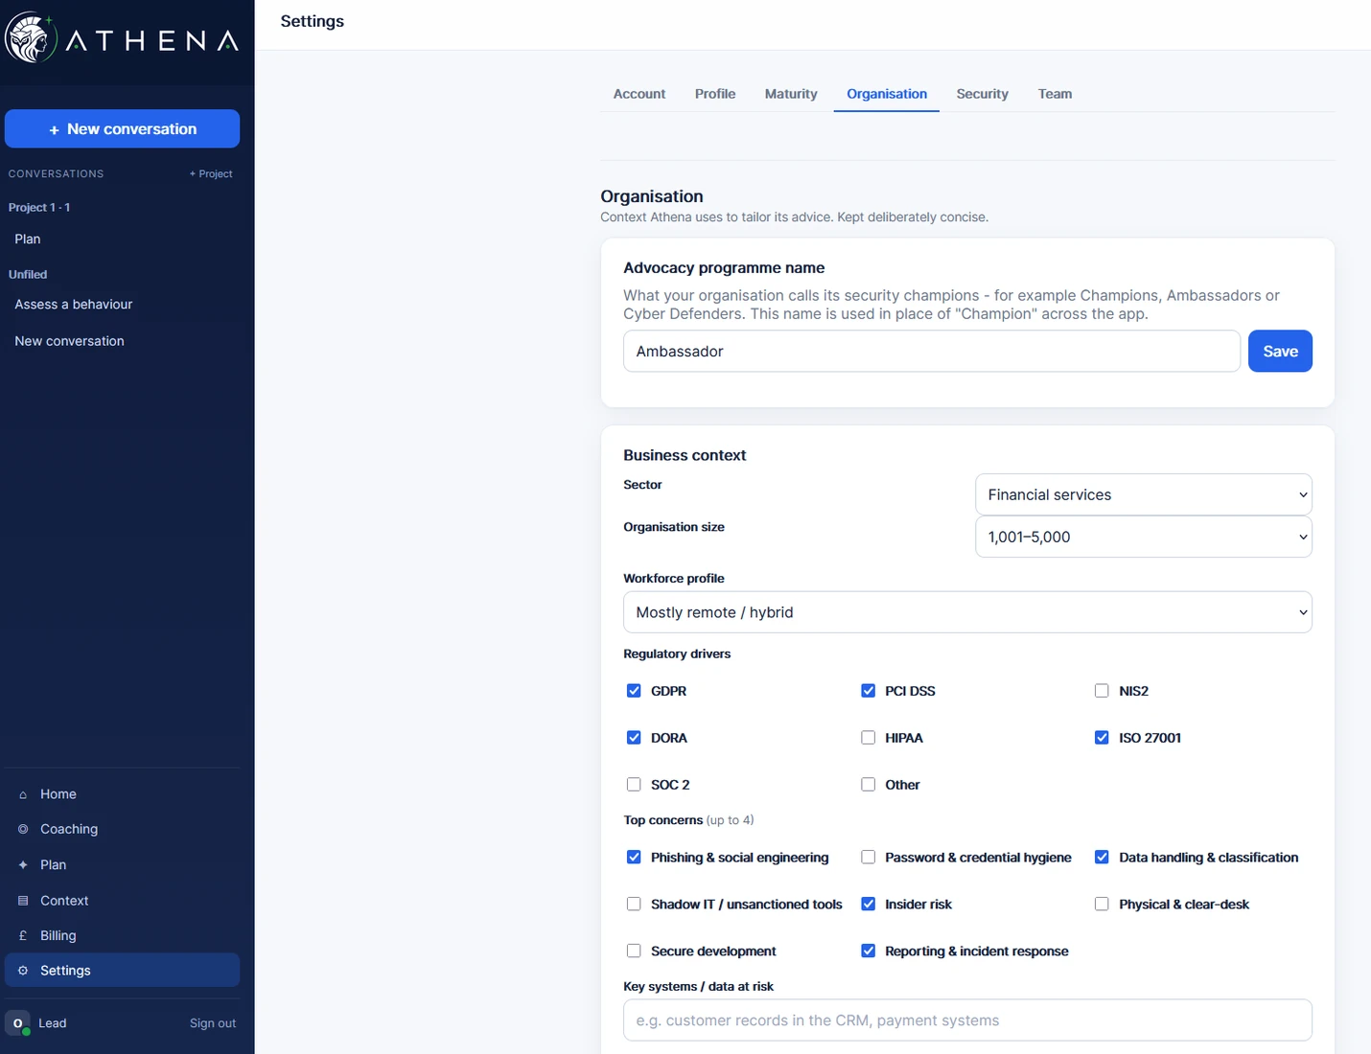Select the Organisation tab
This screenshot has width=1371, height=1054.
pos(887,94)
